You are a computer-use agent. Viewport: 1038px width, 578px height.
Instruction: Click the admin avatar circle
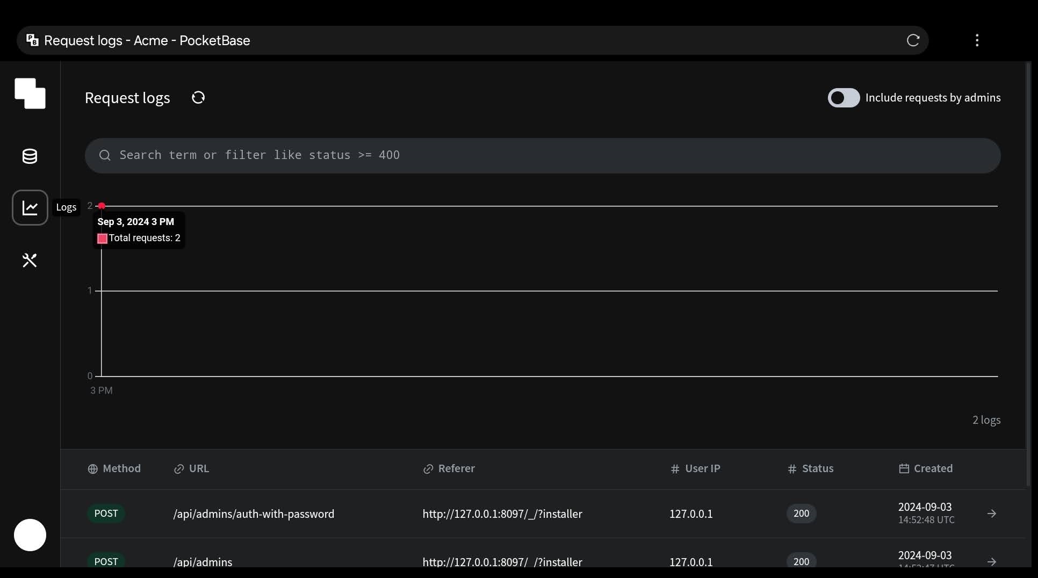(x=30, y=535)
